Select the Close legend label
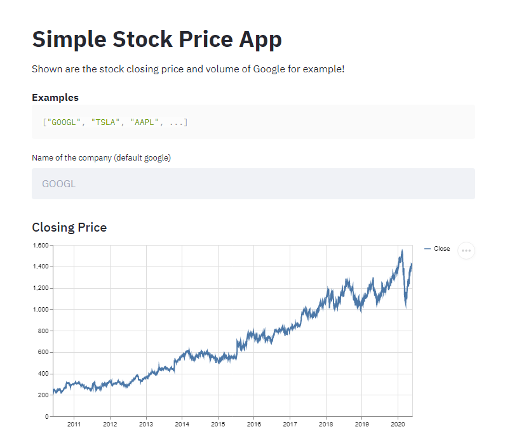Viewport: 512px width, 441px height. [x=441, y=249]
